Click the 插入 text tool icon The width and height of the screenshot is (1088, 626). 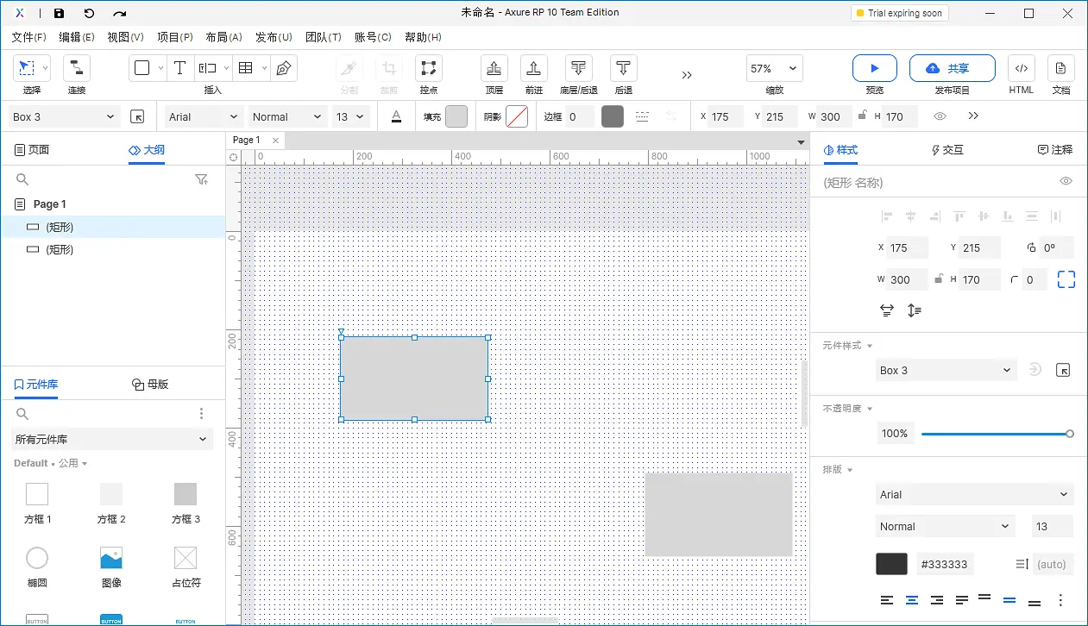(x=179, y=67)
